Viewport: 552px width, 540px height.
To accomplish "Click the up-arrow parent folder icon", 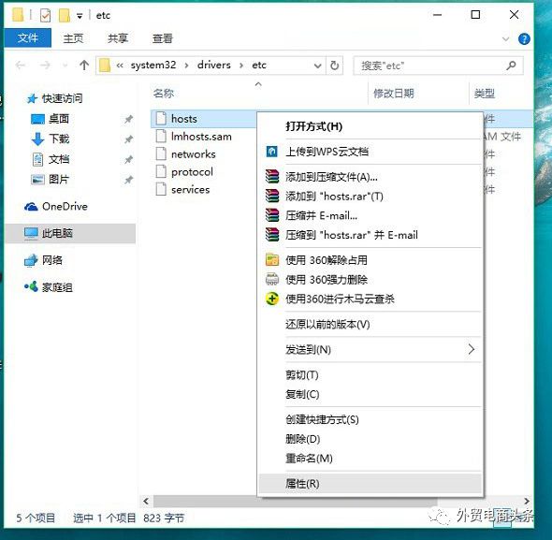I will (x=84, y=66).
